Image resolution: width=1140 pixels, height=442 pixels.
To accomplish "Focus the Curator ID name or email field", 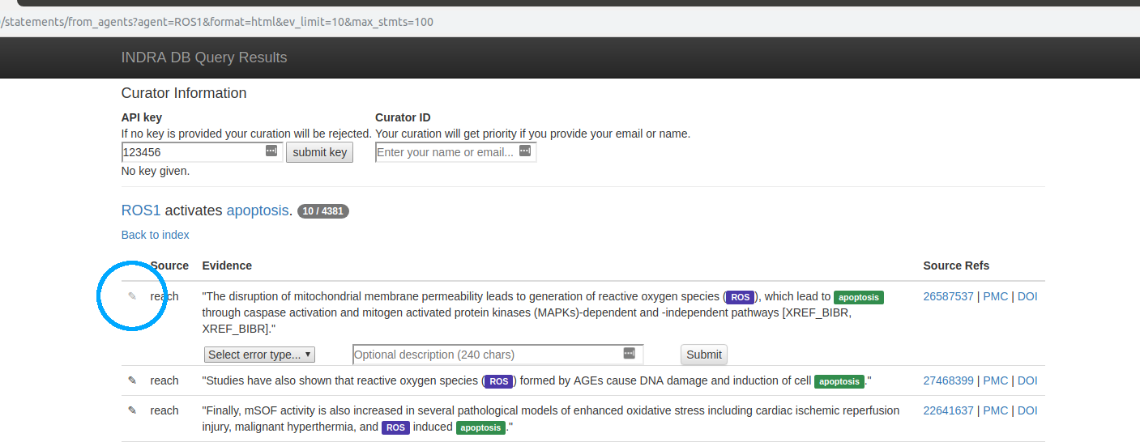I will [455, 152].
